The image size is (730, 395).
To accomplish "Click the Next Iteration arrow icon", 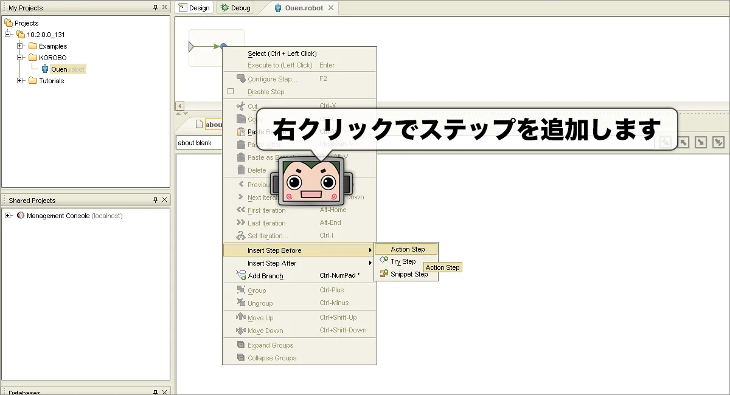I will [241, 197].
